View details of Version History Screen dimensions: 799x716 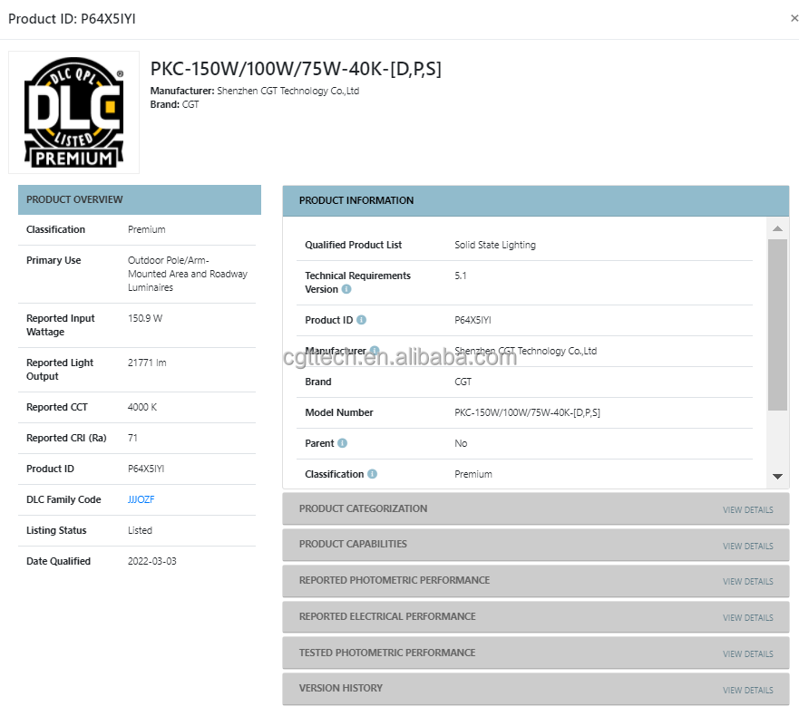pos(747,690)
